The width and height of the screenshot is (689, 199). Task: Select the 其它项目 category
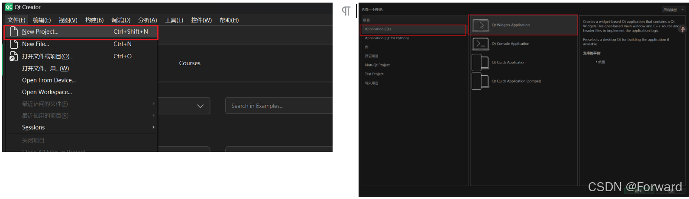point(414,56)
